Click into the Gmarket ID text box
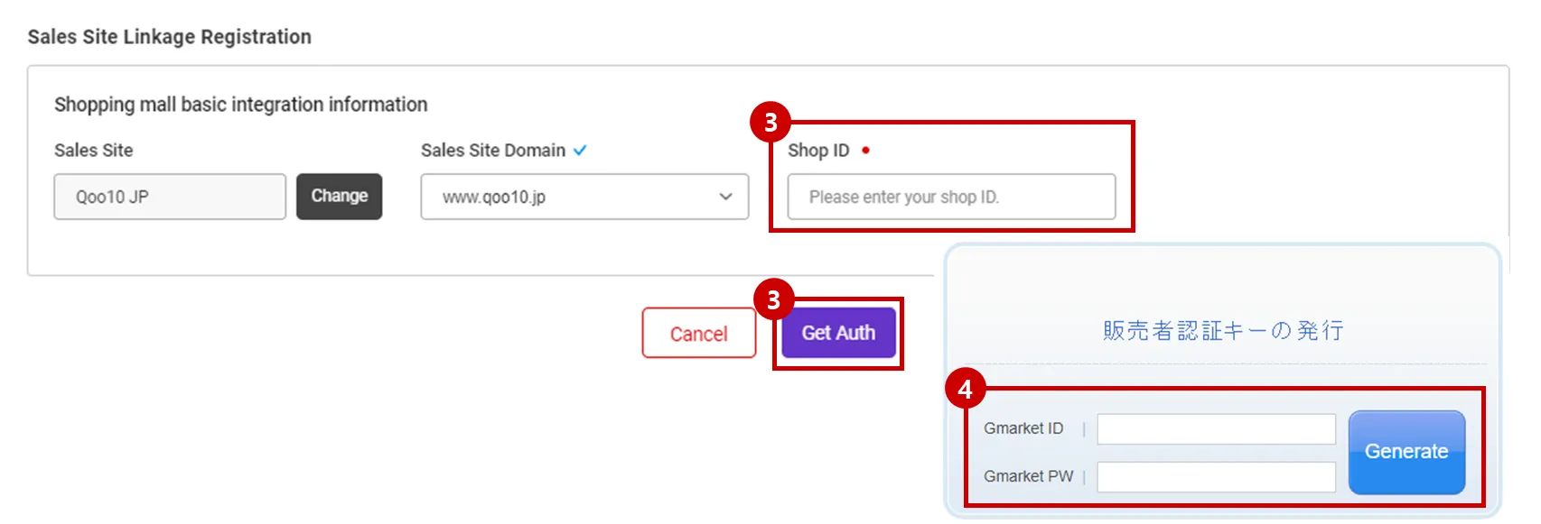 coord(1216,429)
